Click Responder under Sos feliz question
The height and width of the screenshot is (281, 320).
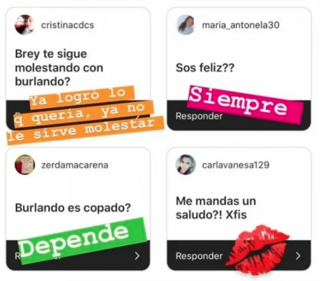pos(199,116)
